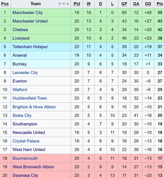Open the Newcastle United page

[x=29, y=132]
